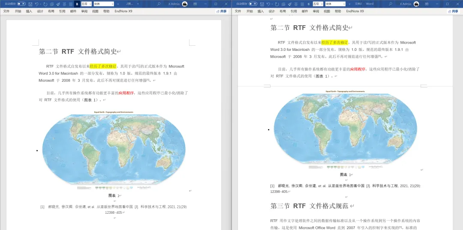
Task: Switch to 设计 tab in right window
Action: [x=272, y=11]
